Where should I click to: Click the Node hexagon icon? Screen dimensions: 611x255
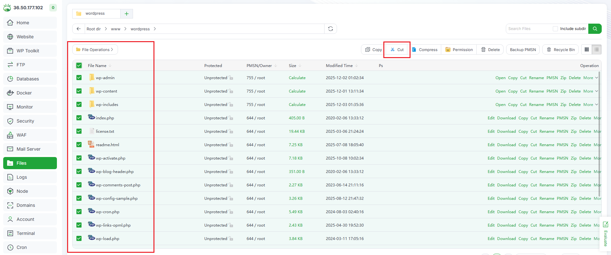(10, 191)
